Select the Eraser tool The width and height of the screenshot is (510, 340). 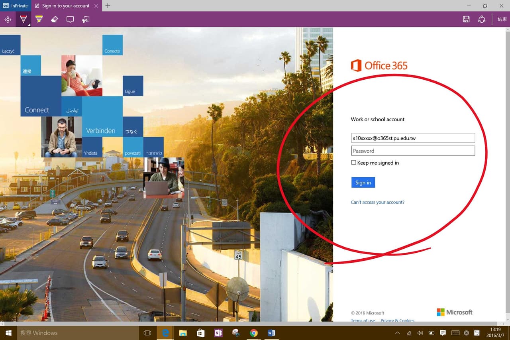coord(55,19)
